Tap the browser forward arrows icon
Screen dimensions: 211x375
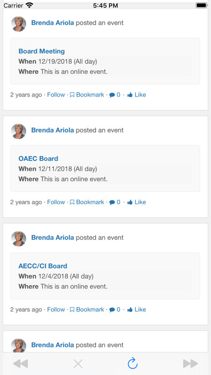click(x=191, y=364)
